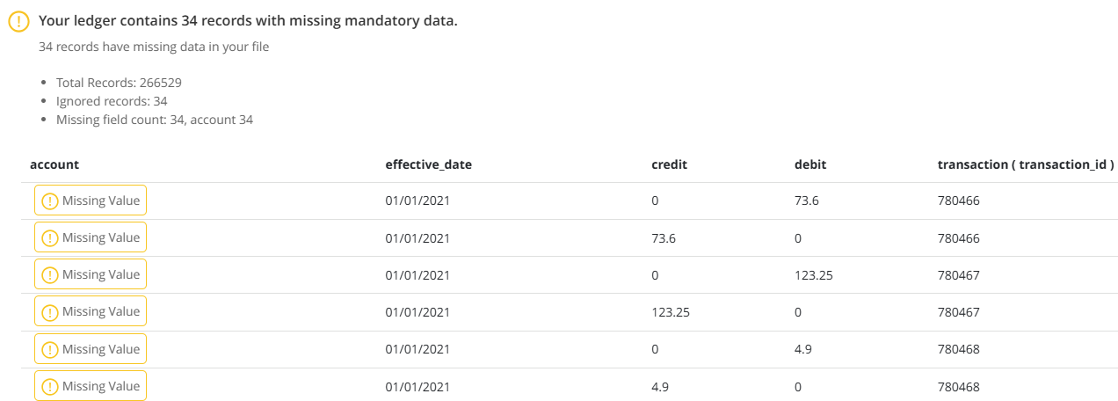Image resolution: width=1118 pixels, height=401 pixels.
Task: Click the debit column header
Action: 810,164
